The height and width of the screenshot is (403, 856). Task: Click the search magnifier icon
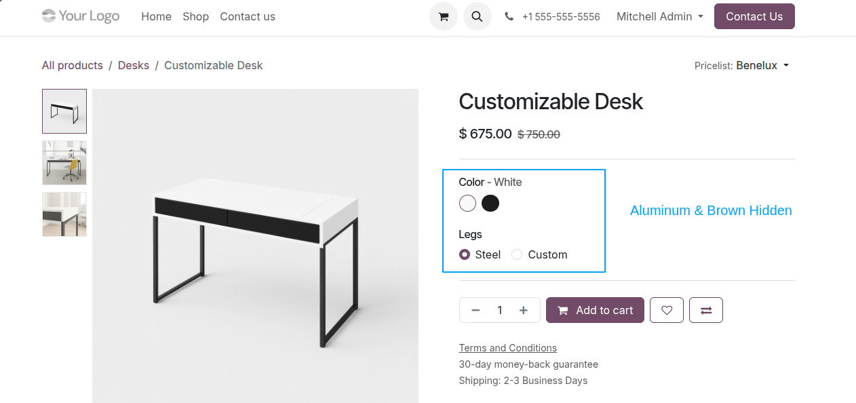point(478,16)
